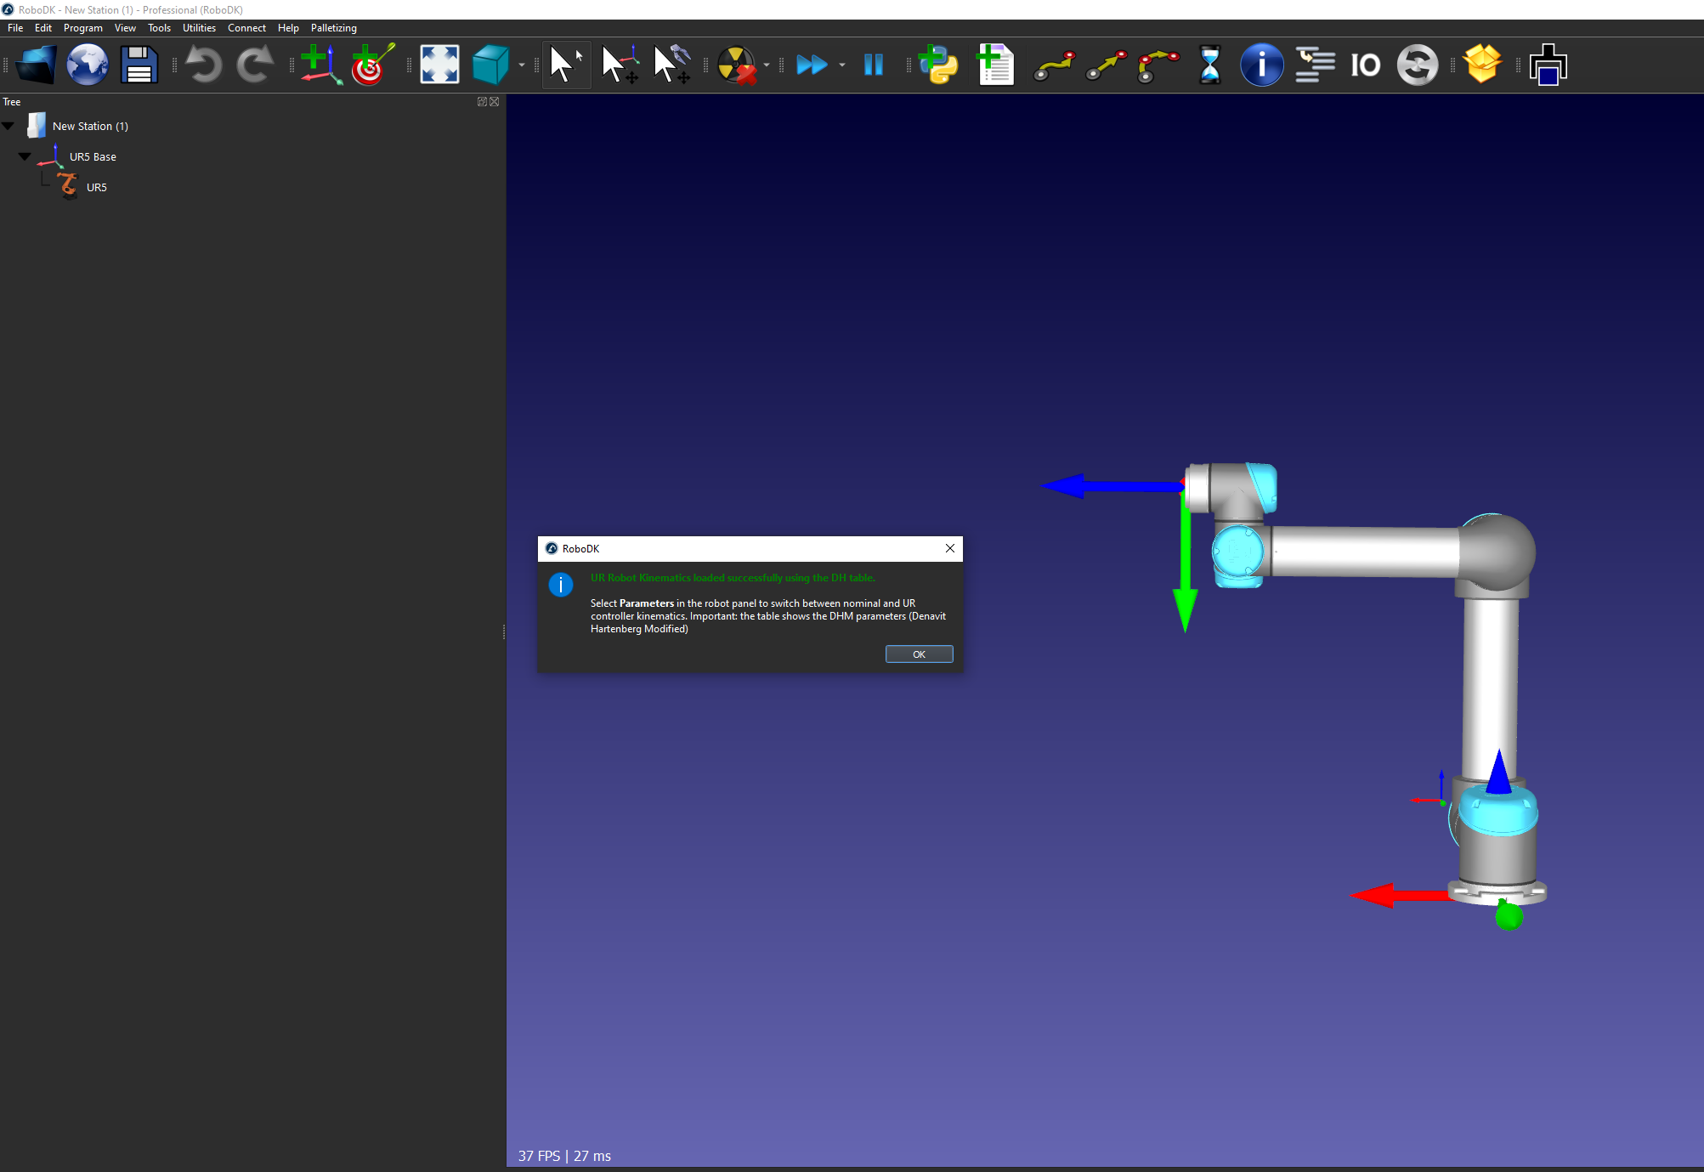Screen dimensions: 1704x1172
Task: Collapse the New Station (1) tree node
Action: coord(8,126)
